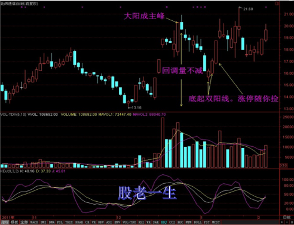The width and height of the screenshot is (294, 225).
Task: Click the K: 40.16 value
Action: (x=27, y=171)
